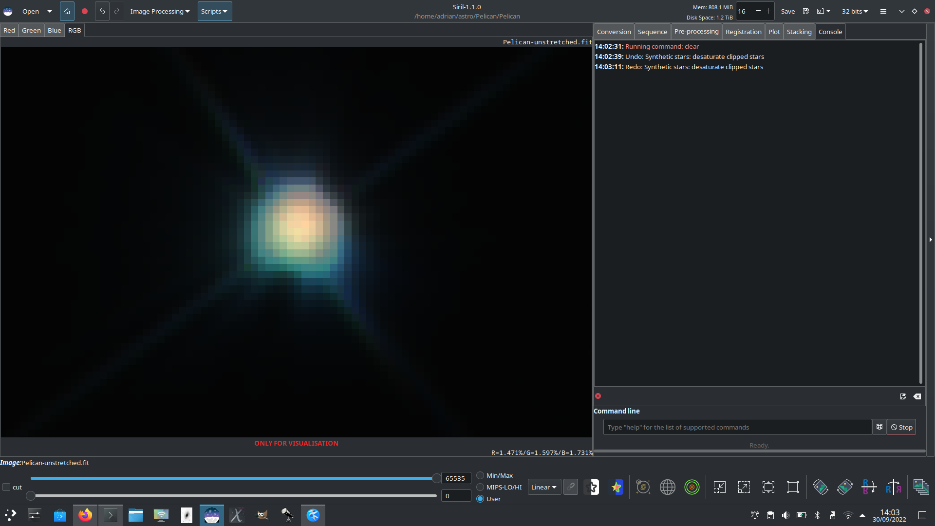This screenshot has width=935, height=526.
Task: Click the Open button
Action: point(31,11)
